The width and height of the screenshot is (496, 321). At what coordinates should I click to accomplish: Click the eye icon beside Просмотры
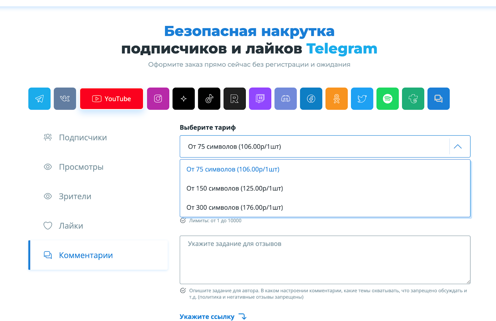click(x=48, y=167)
